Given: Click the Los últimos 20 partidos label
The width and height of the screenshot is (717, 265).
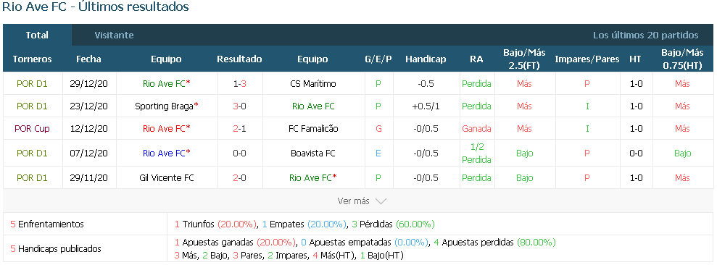Looking at the screenshot, I should 646,35.
